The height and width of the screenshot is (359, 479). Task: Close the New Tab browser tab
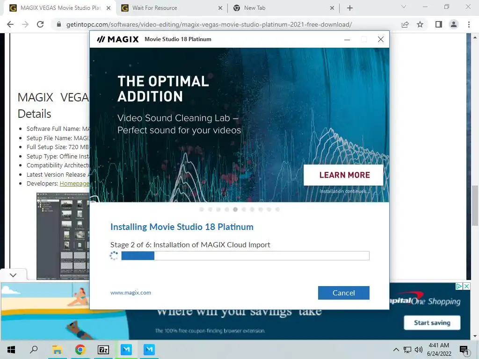pos(332,8)
